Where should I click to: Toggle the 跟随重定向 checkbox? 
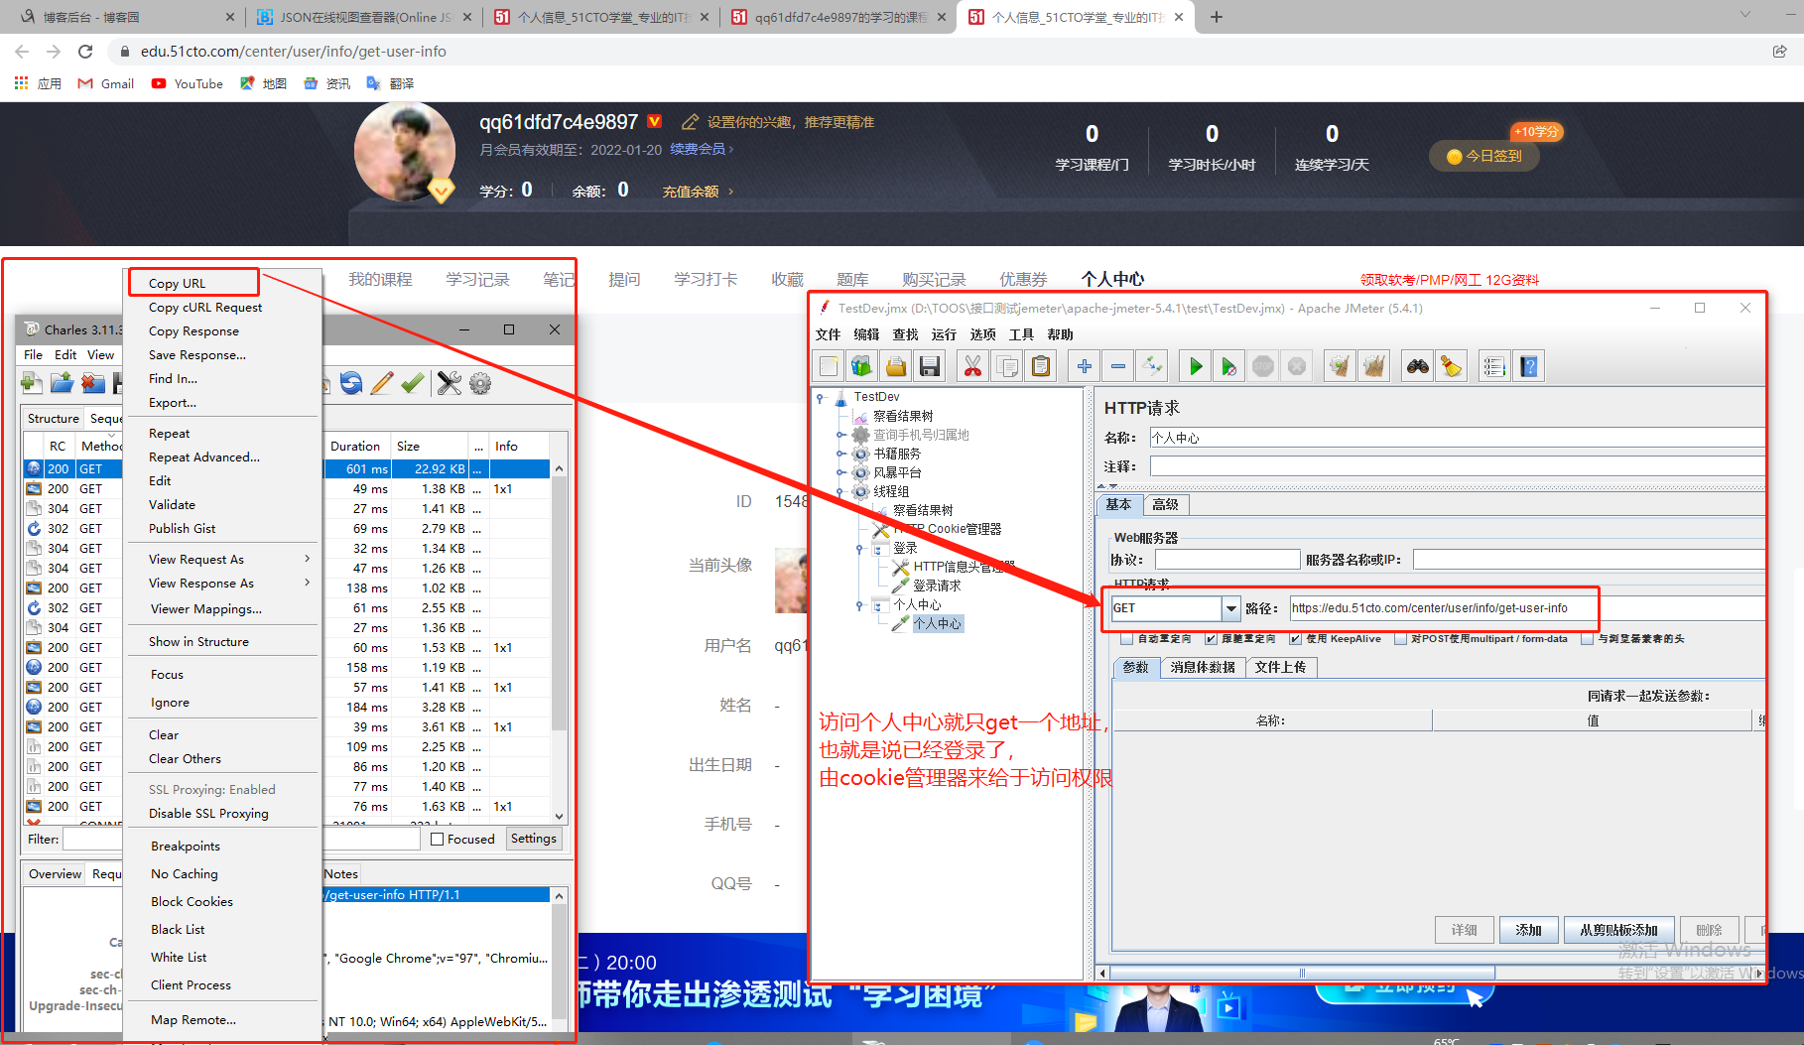pyautogui.click(x=1211, y=639)
